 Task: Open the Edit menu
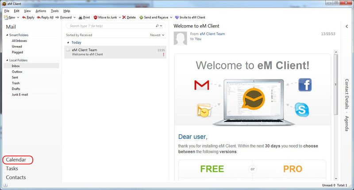tap(16, 11)
